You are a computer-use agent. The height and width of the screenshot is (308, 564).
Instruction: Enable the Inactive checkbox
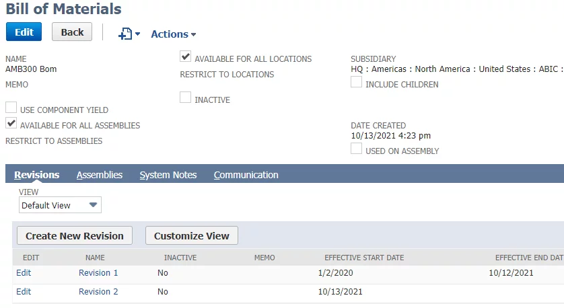tap(185, 98)
